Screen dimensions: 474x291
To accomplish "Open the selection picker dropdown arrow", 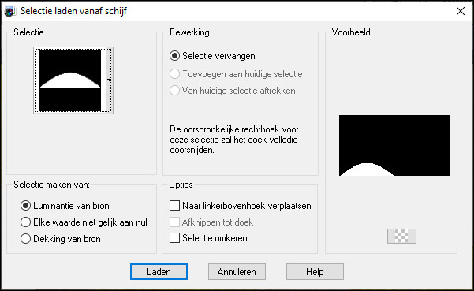I will 109,80.
